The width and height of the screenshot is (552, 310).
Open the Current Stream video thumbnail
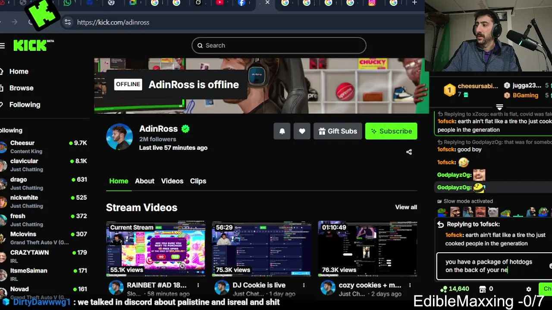tap(156, 248)
